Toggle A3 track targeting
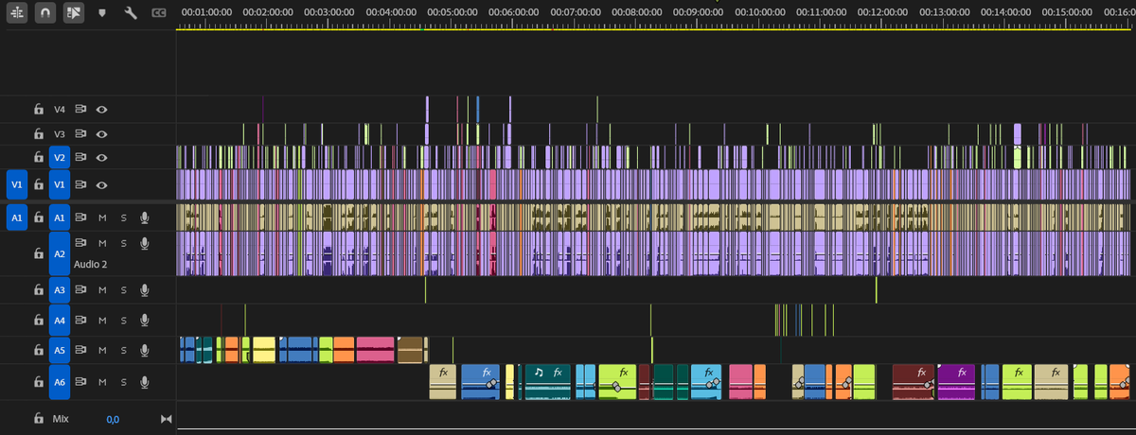 pos(60,290)
